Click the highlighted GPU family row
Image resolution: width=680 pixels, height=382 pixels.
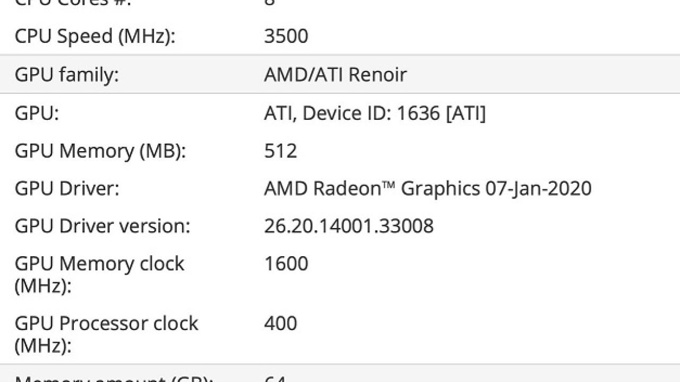(x=340, y=74)
